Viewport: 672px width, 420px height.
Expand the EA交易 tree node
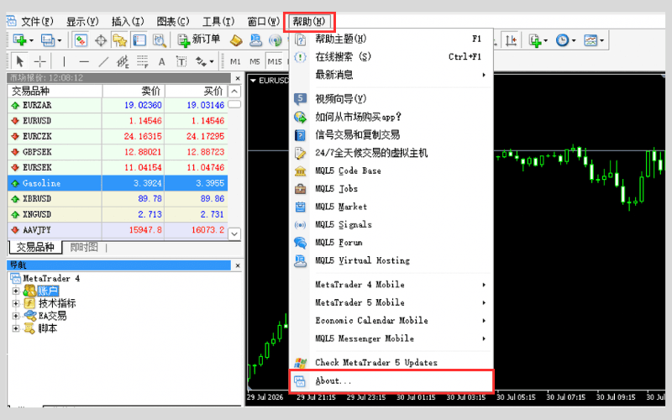coord(15,316)
